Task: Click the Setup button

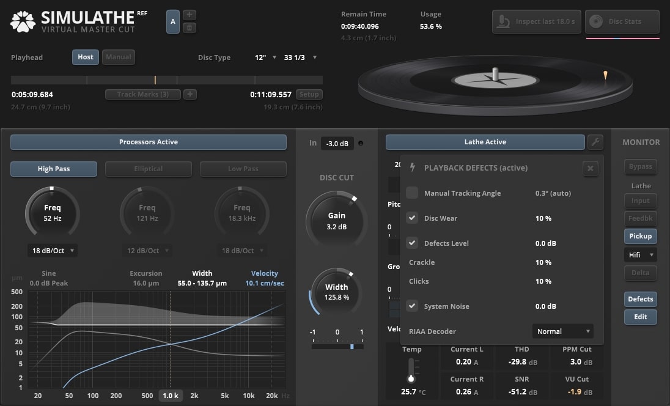Action: [309, 95]
